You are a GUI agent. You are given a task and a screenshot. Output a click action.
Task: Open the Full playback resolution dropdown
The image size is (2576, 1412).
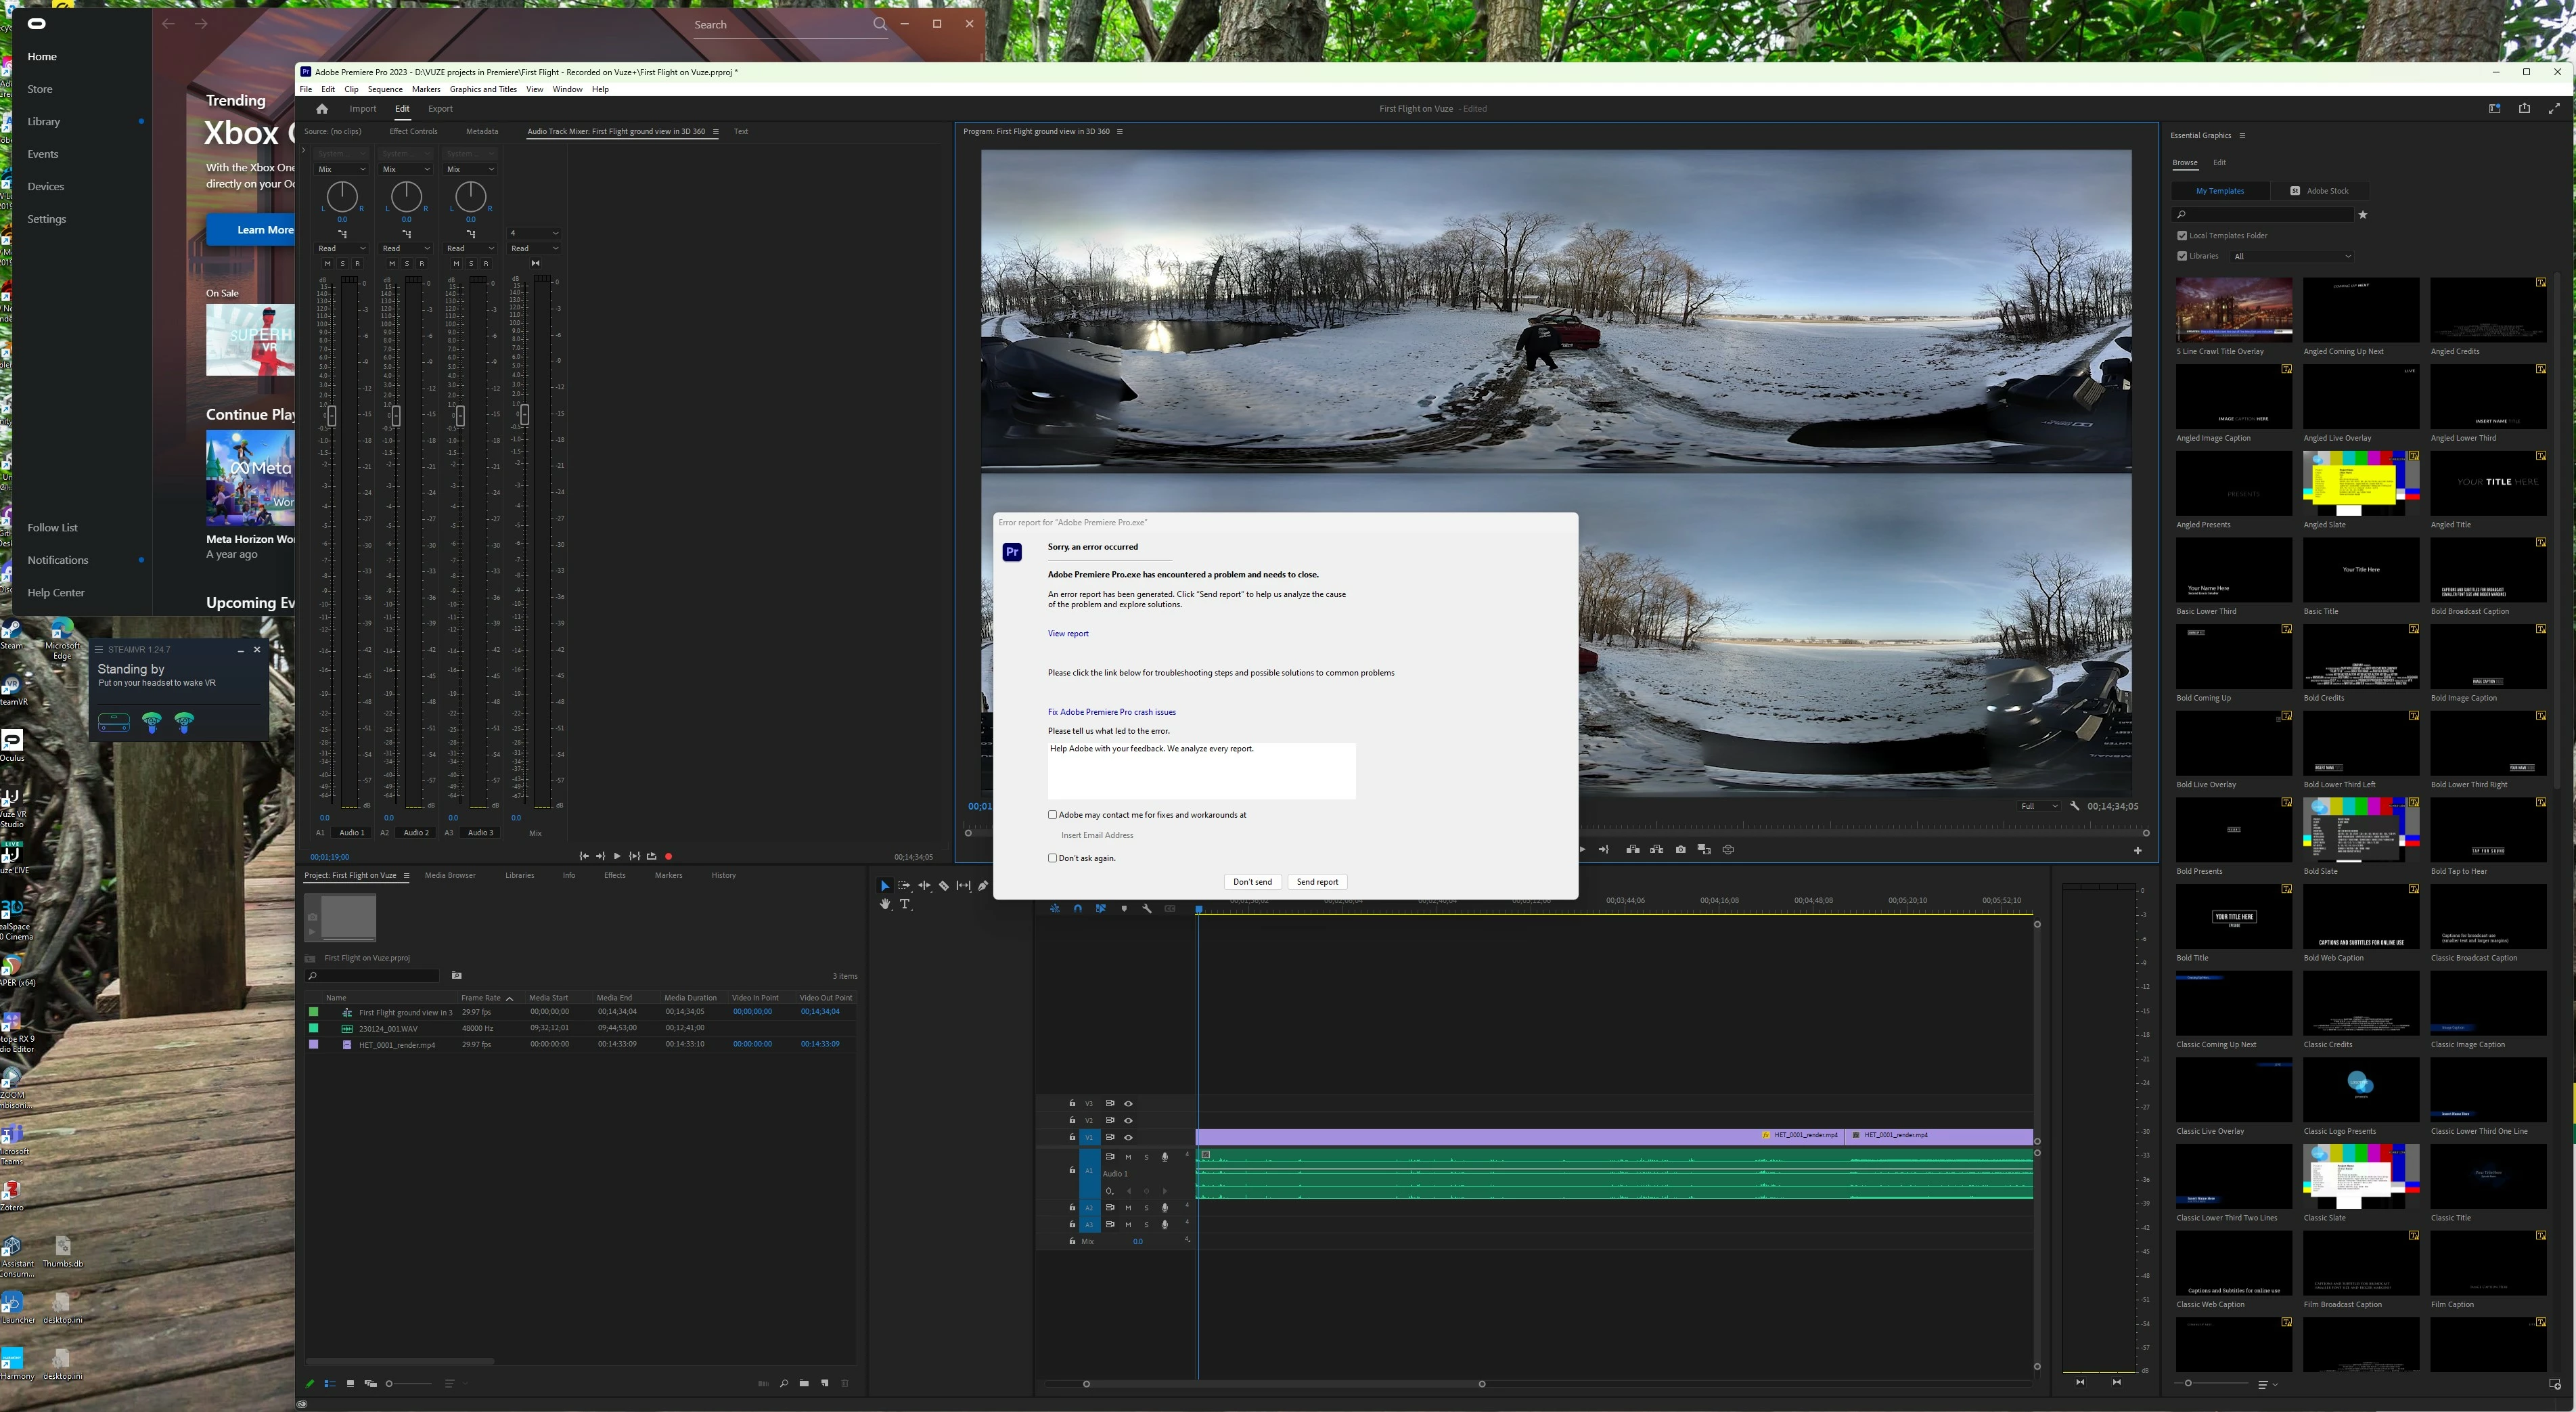[2039, 807]
